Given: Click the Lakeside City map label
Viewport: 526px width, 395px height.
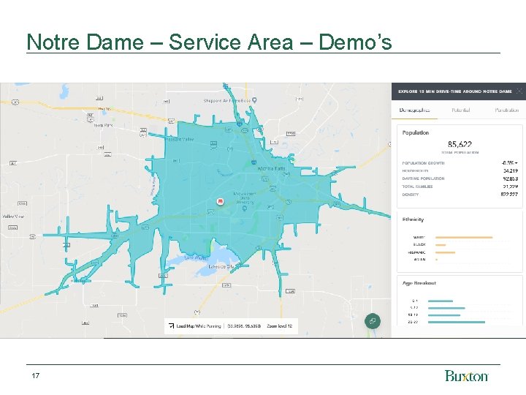Looking at the screenshot, I should coord(221,267).
